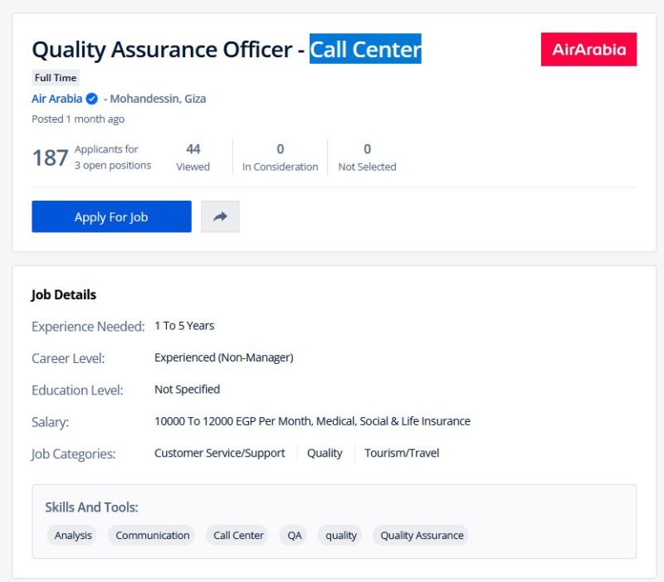Click the '10000 To 12000 EGP Per Month' salary text
Viewport: 664px width, 582px height.
pyautogui.click(x=233, y=421)
